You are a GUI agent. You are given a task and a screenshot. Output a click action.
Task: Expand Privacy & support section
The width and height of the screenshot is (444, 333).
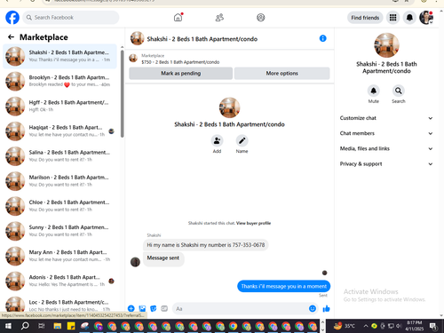[x=386, y=164]
